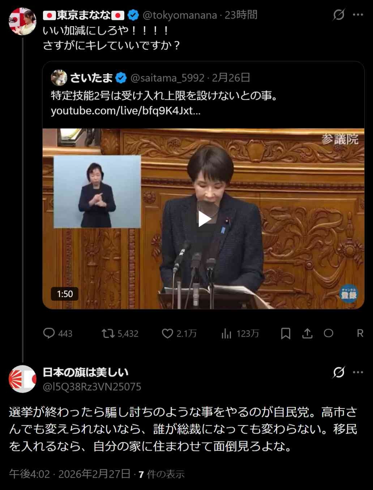Open the 日本の旗は美しい profile avatar

coord(22,379)
